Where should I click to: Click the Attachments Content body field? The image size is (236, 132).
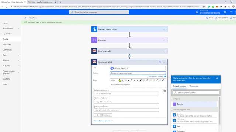pos(126,102)
